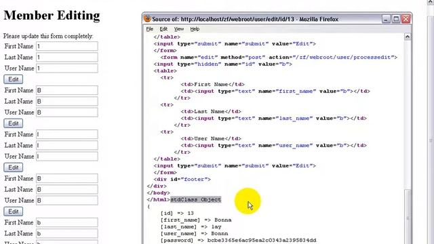Click the second capital B First Name field

click(x=67, y=178)
